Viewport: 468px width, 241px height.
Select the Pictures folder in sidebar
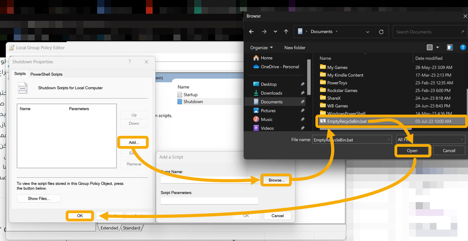click(x=268, y=111)
